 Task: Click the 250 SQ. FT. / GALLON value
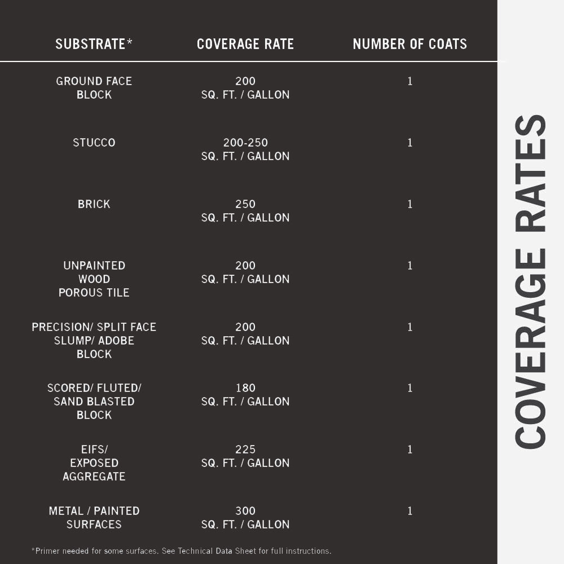245,211
